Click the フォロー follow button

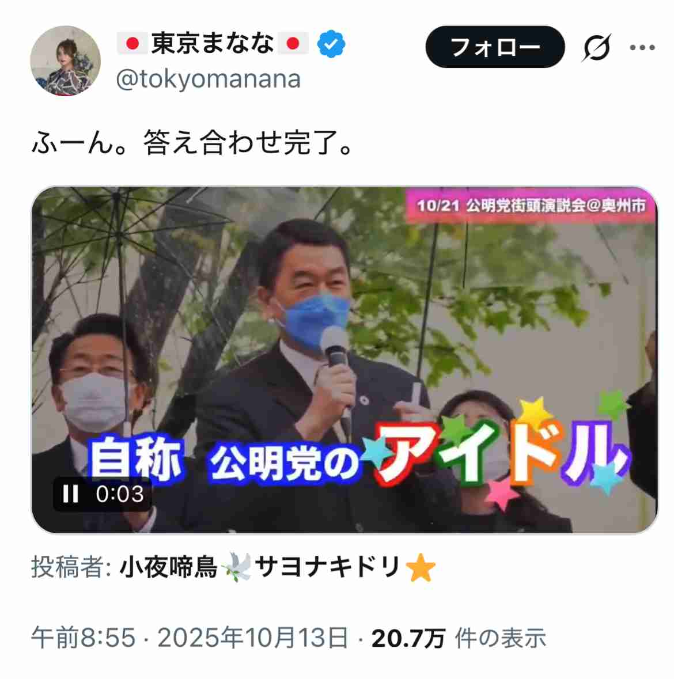495,47
